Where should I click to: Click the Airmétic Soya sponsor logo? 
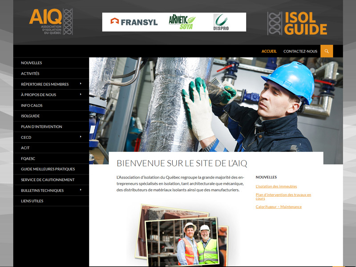click(182, 22)
